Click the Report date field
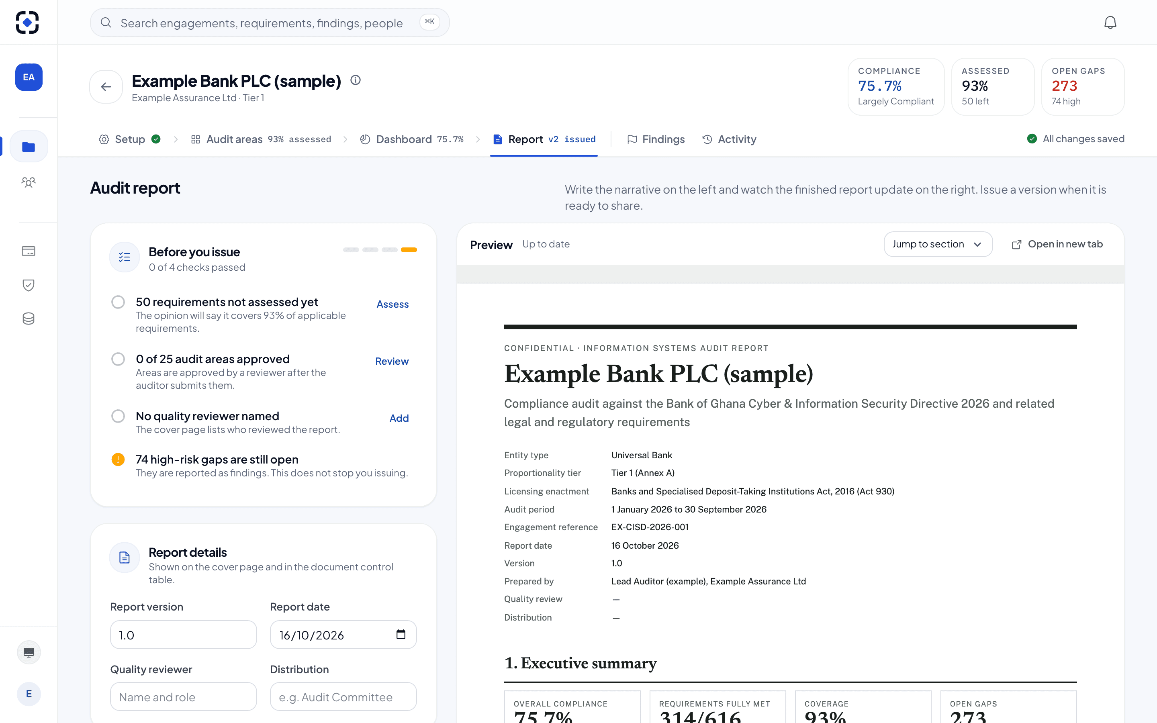 pos(343,635)
